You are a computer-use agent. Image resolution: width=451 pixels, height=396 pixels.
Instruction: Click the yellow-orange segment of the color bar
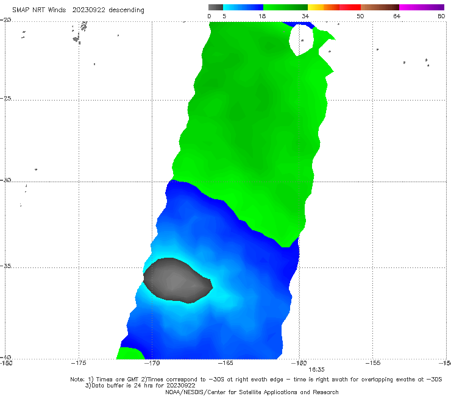pos(324,7)
